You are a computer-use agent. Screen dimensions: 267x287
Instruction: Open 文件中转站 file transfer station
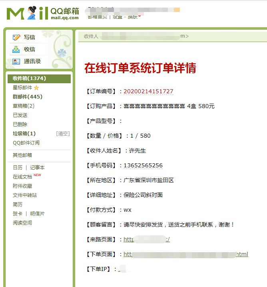(x=25, y=195)
